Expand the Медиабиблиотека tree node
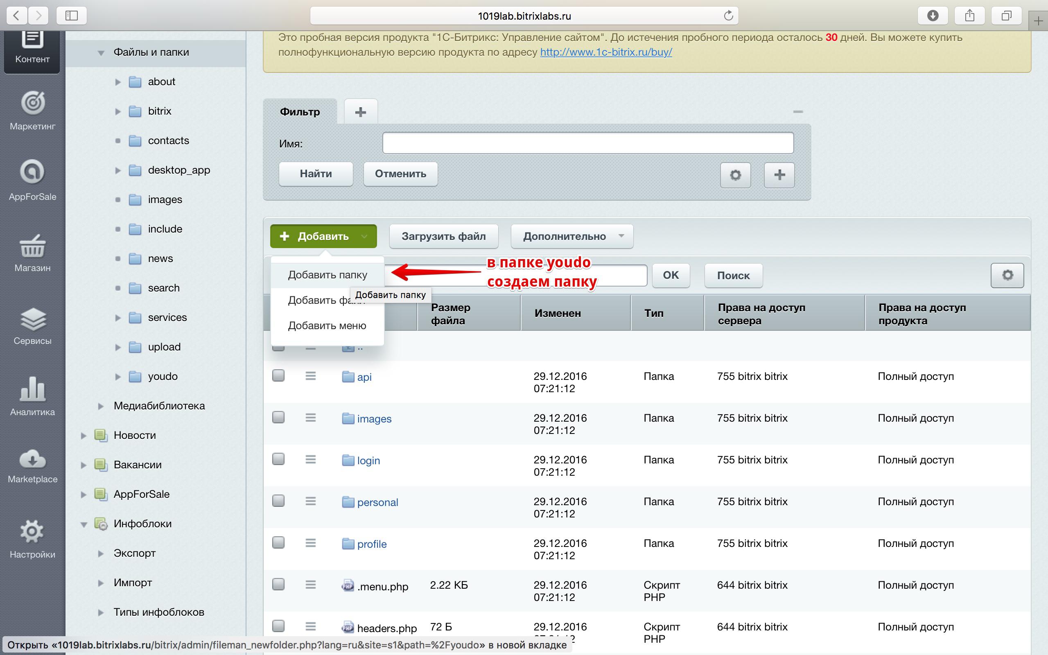Screen dimensions: 1048x655 pyautogui.click(x=100, y=406)
